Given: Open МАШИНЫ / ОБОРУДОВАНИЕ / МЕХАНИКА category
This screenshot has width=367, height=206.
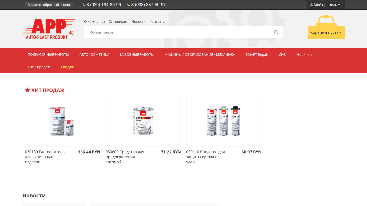Looking at the screenshot, I should [200, 54].
